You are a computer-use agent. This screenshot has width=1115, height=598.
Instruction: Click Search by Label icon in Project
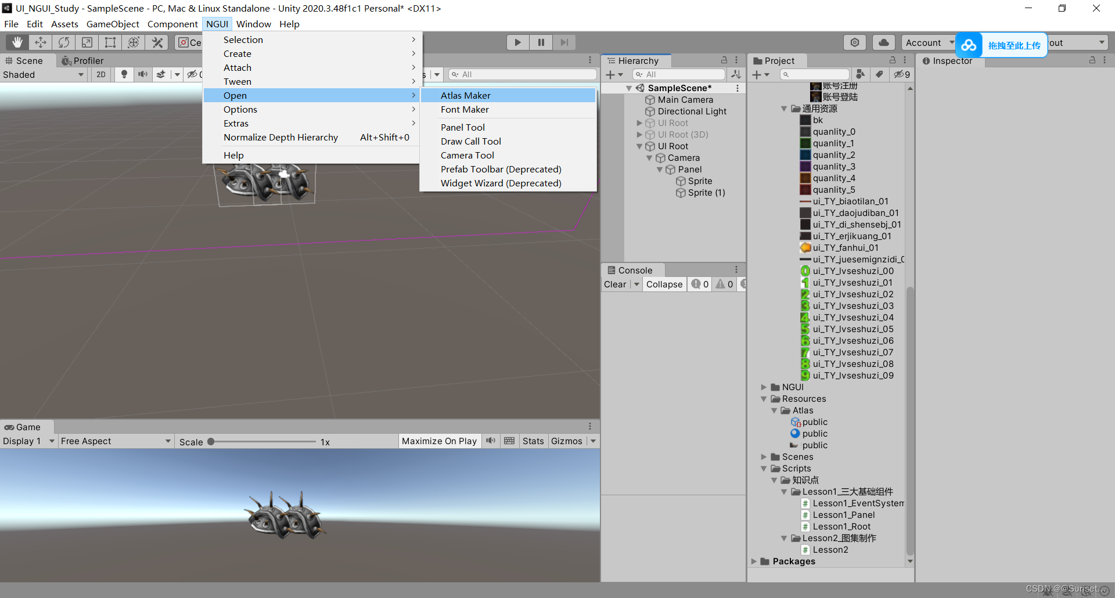[x=879, y=74]
